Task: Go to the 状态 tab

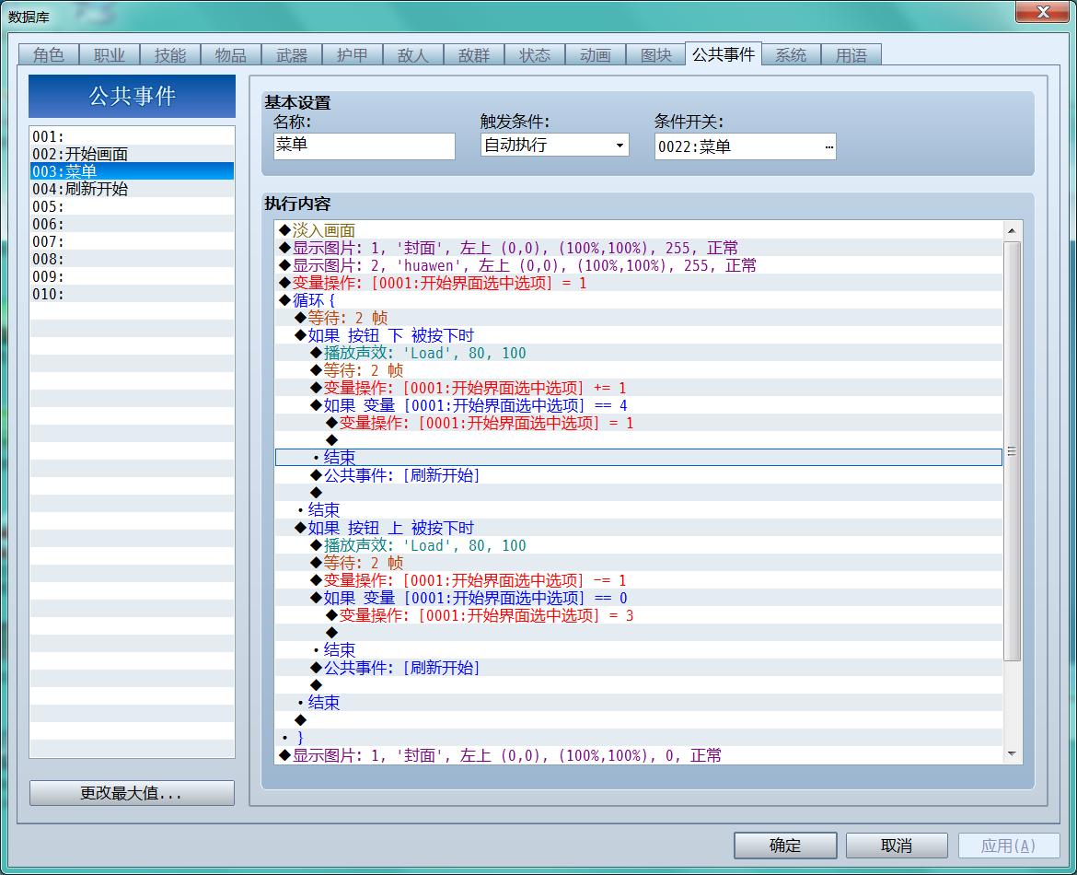Action: pyautogui.click(x=535, y=55)
